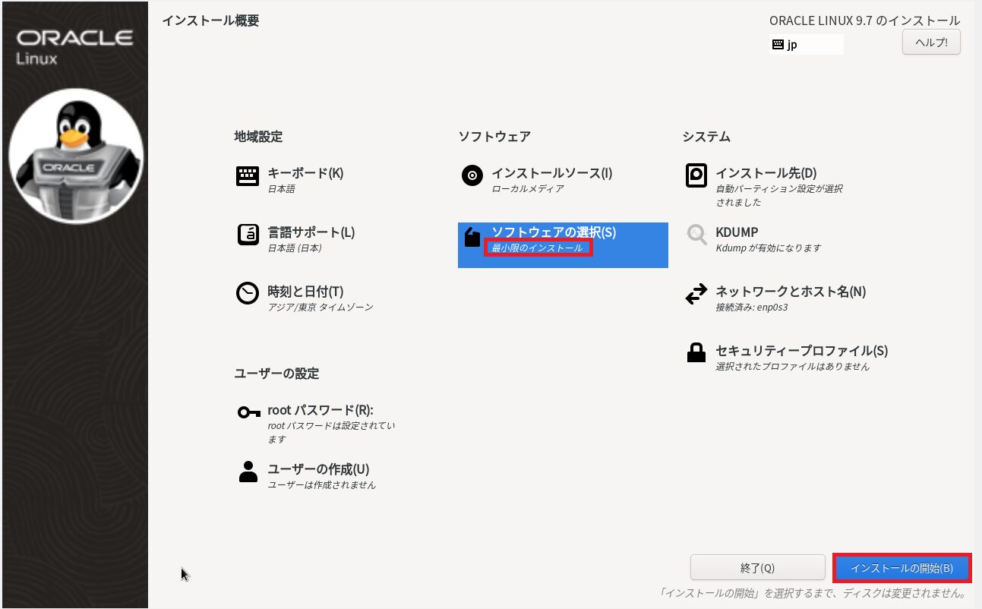
Task: Click the ネットワークとホスト名(N) label
Action: pyautogui.click(x=790, y=292)
